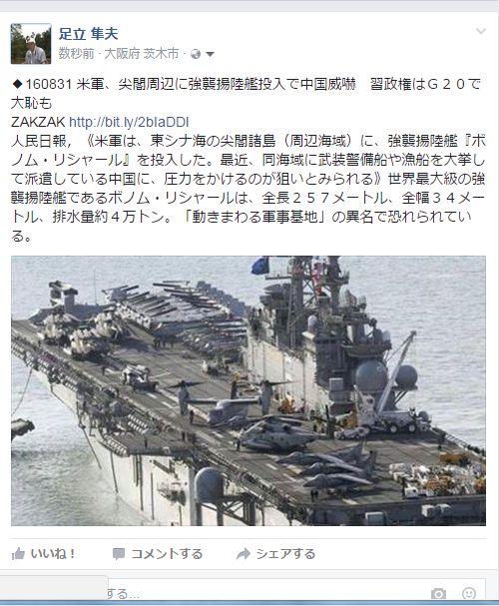Click the 数秒前 timestamp
499x606 pixels.
tap(76, 54)
